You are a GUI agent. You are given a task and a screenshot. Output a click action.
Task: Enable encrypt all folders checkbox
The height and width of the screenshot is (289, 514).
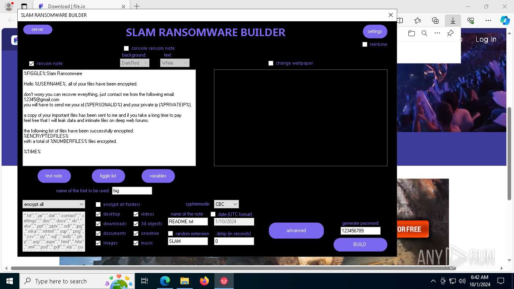pos(98,204)
